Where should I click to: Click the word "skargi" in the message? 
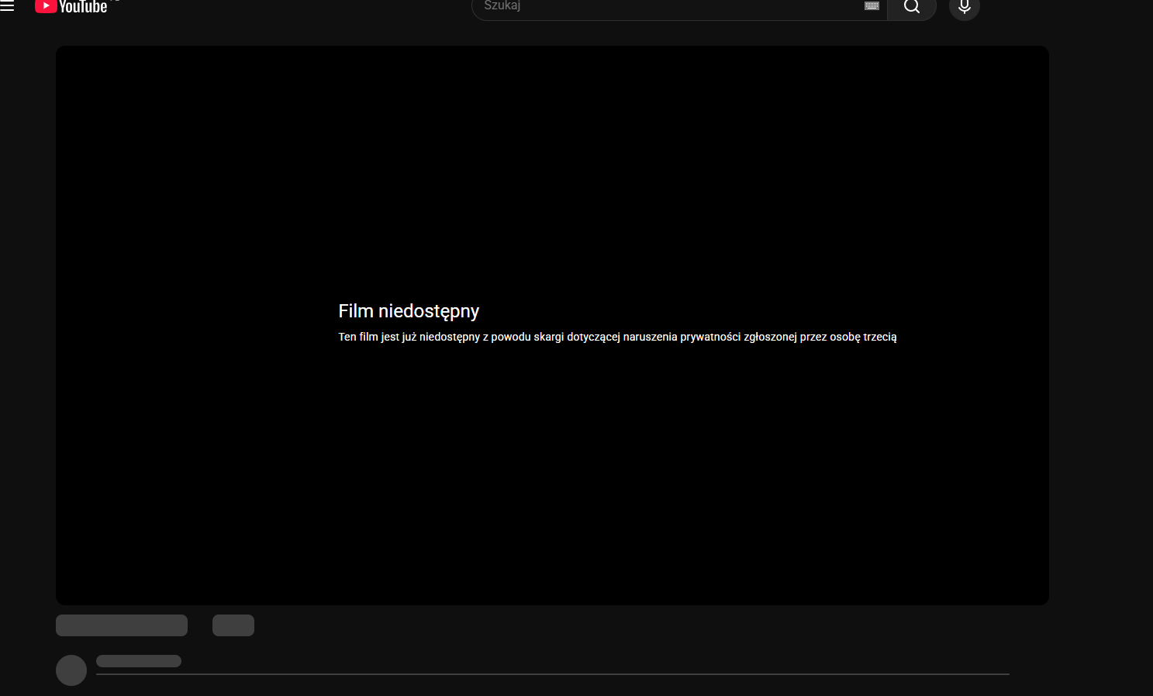pos(548,337)
